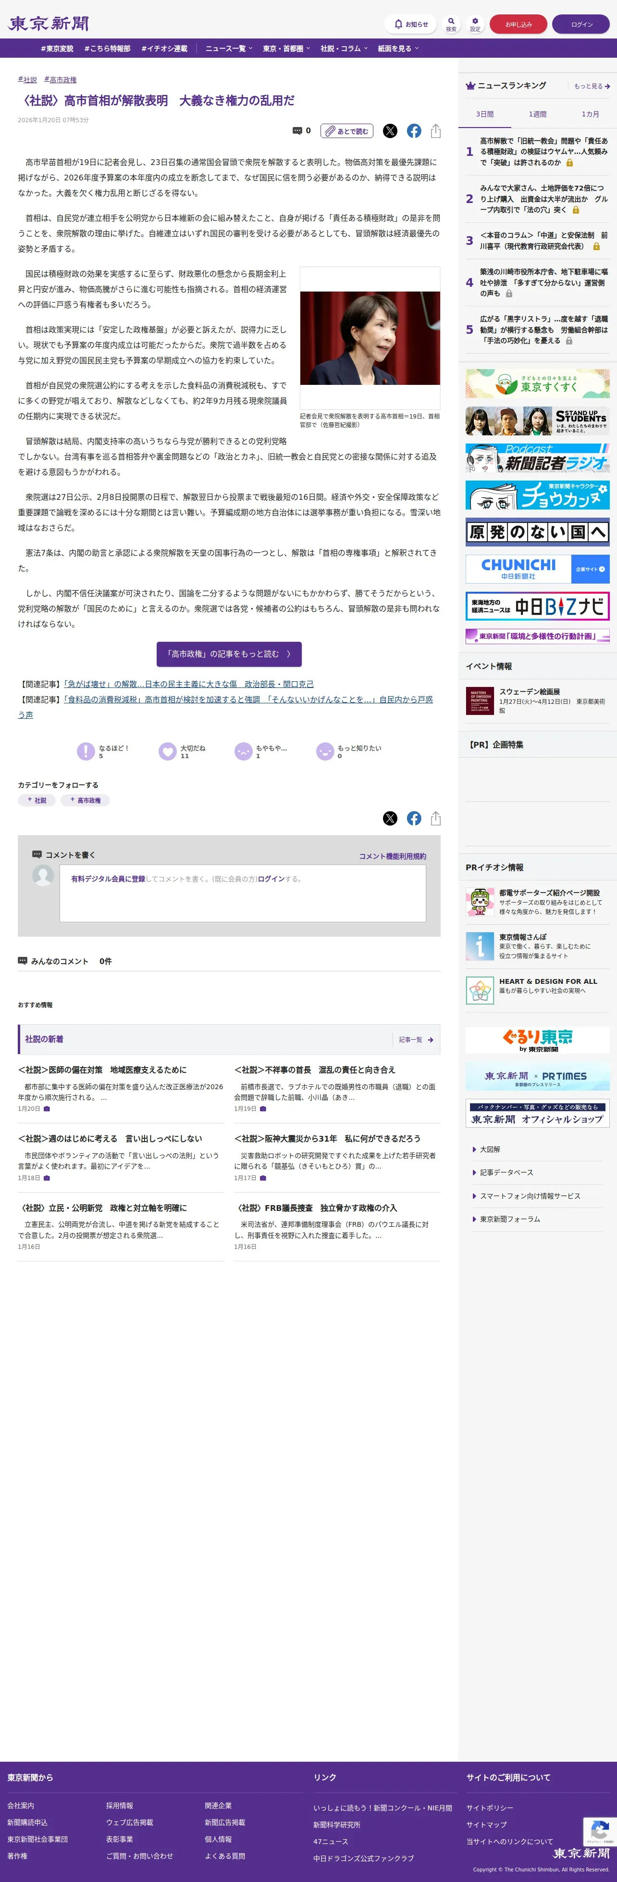This screenshot has height=1882, width=617.
Task: Open the スウェーデン絵画展 event thumbnail
Action: pyautogui.click(x=480, y=701)
